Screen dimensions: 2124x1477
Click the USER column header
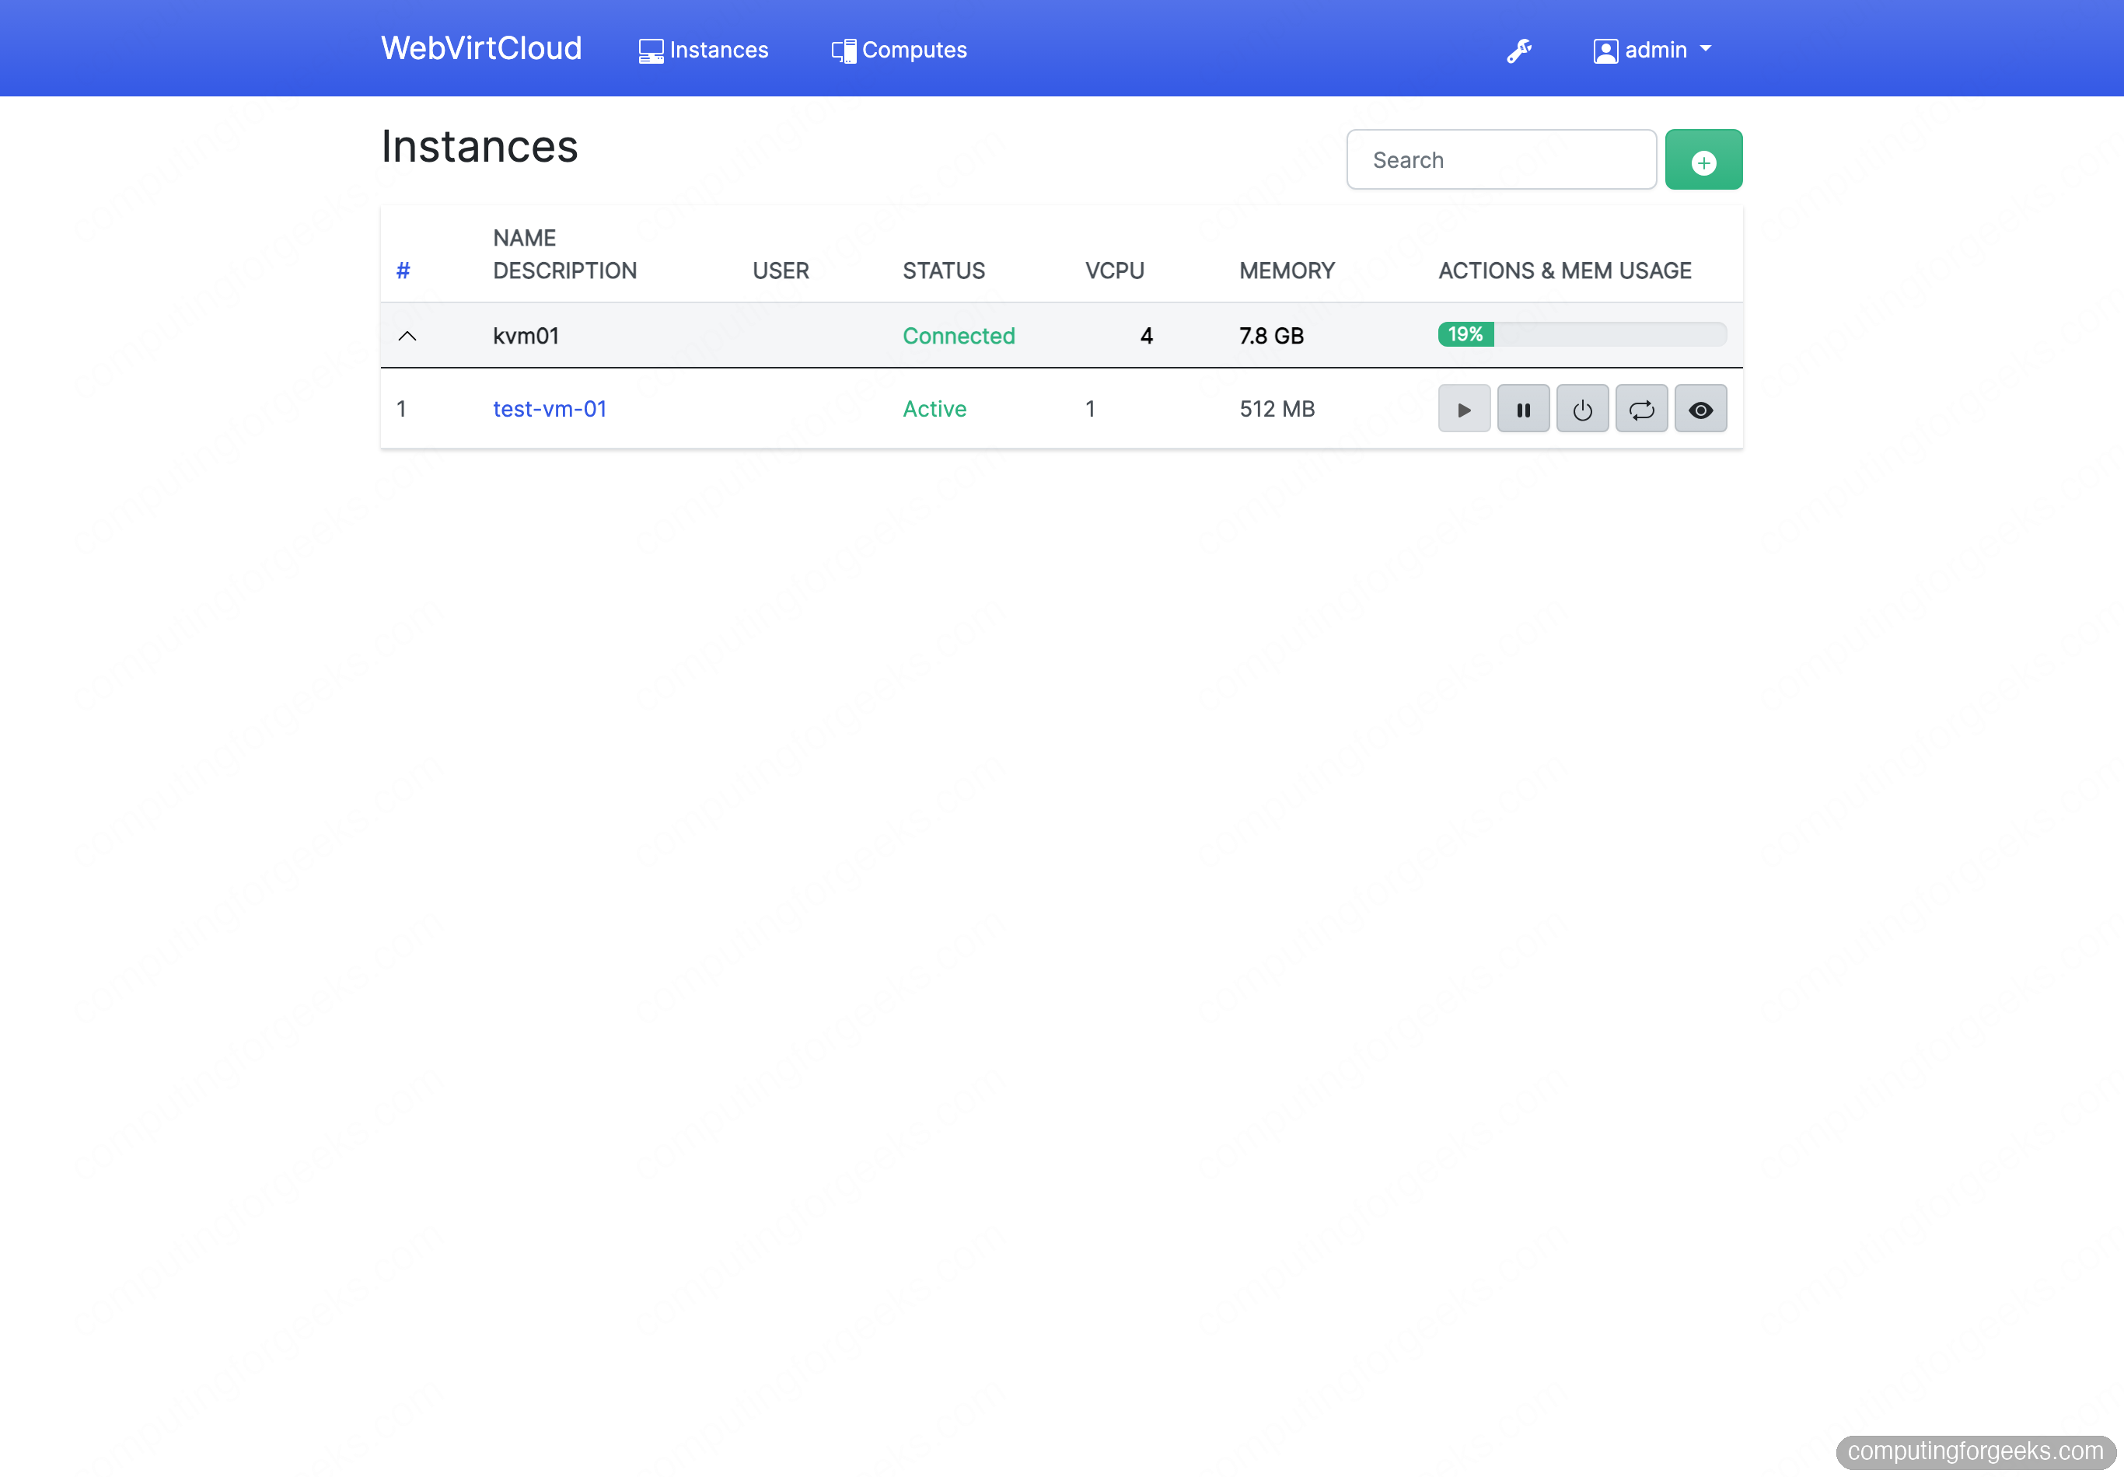pyautogui.click(x=780, y=270)
